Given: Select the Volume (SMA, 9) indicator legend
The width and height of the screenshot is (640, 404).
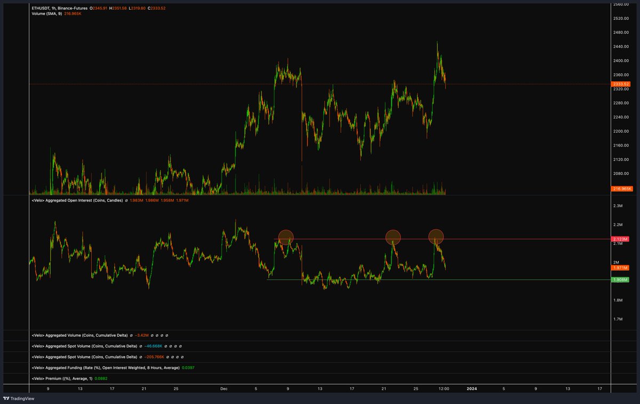Looking at the screenshot, I should coord(47,13).
